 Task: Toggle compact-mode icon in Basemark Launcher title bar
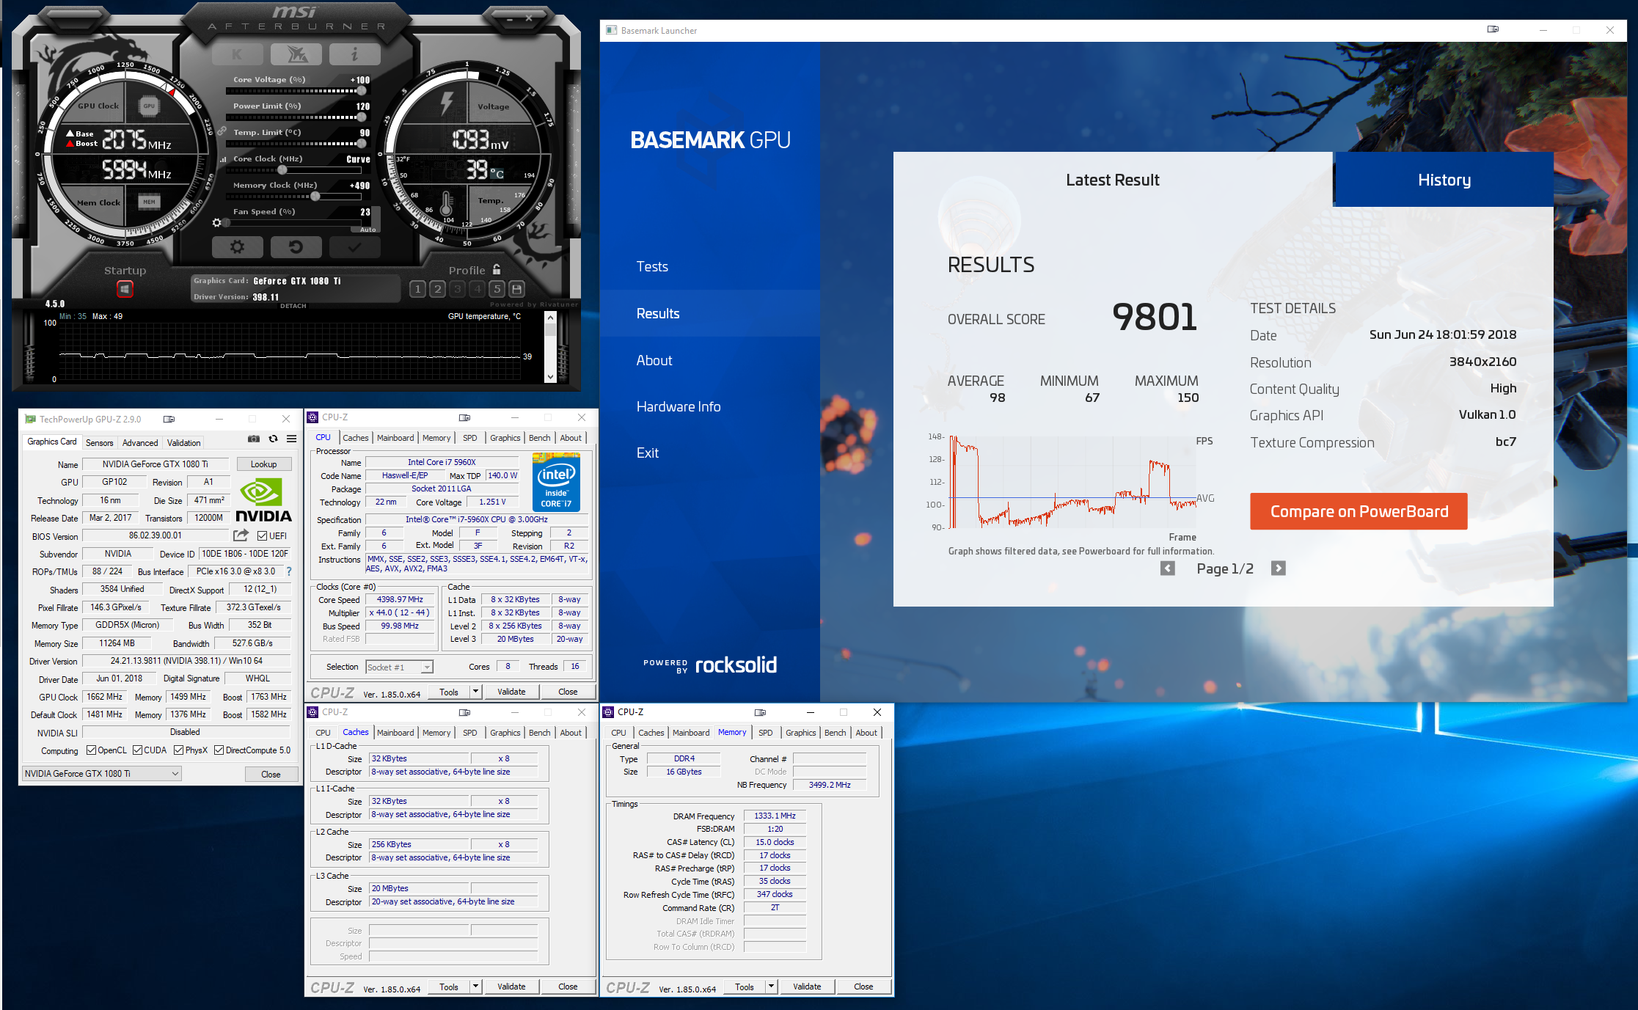(x=1493, y=29)
